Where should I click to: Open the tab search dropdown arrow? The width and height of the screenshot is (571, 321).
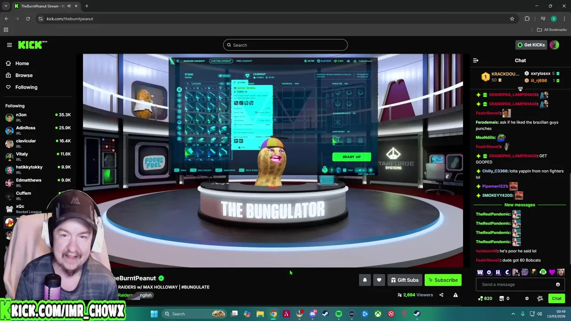point(6,6)
